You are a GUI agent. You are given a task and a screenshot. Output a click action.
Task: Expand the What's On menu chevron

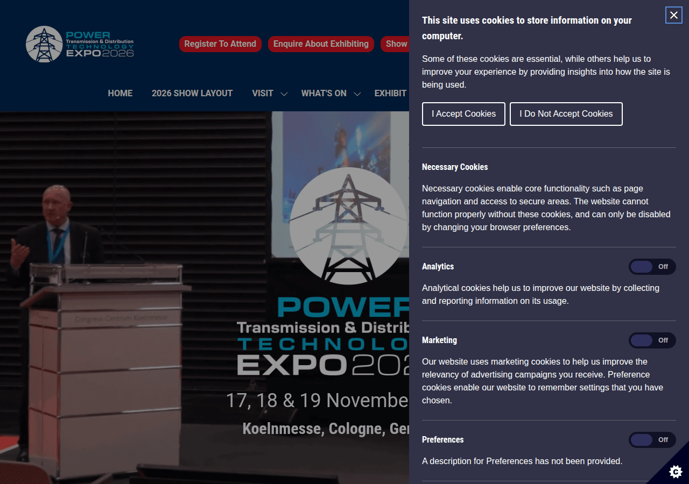click(357, 94)
